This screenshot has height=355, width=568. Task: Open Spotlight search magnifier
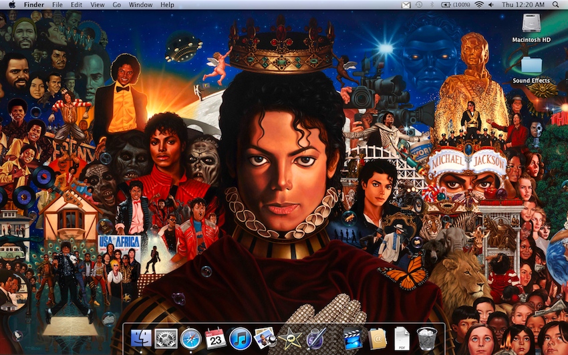point(556,5)
